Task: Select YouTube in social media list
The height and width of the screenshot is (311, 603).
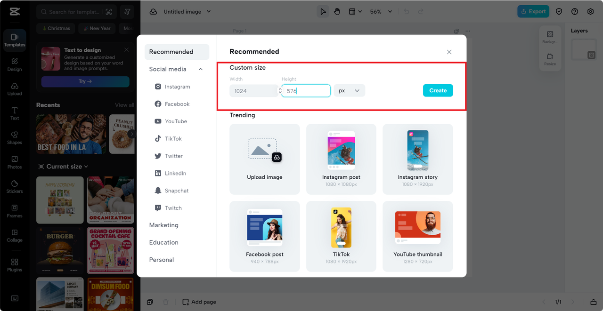Action: tap(177, 121)
